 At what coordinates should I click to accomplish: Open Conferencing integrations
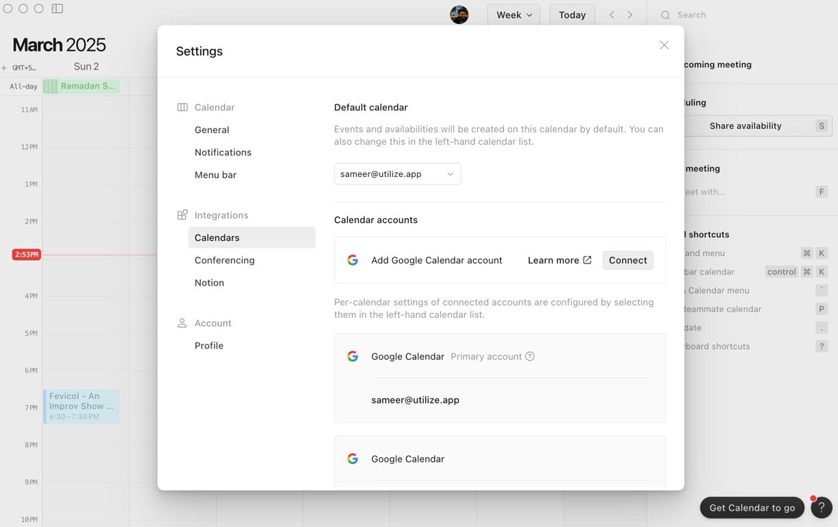tap(224, 260)
